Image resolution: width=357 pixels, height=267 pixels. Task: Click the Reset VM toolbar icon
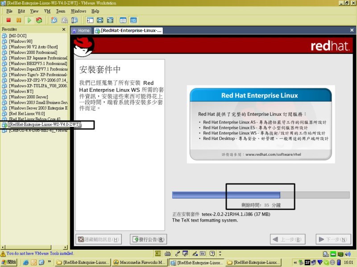(x=39, y=20)
